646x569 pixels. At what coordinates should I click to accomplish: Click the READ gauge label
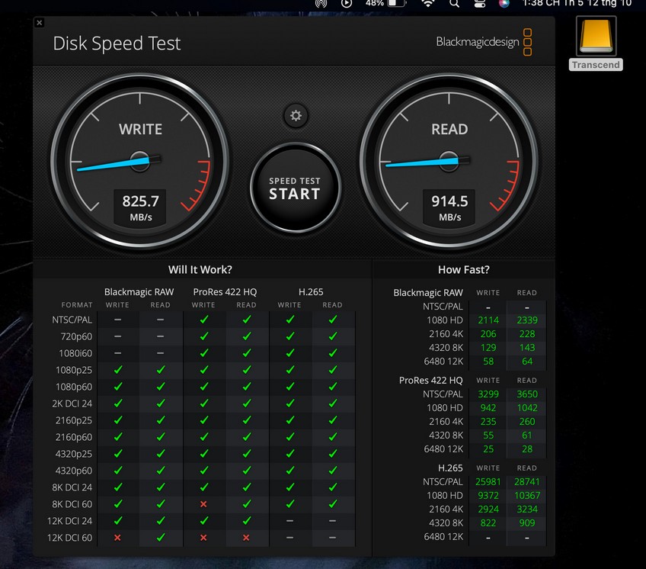pyautogui.click(x=449, y=129)
